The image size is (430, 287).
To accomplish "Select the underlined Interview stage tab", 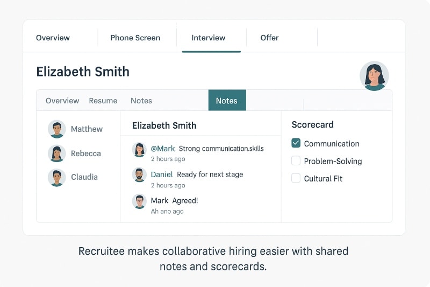I will [x=209, y=38].
